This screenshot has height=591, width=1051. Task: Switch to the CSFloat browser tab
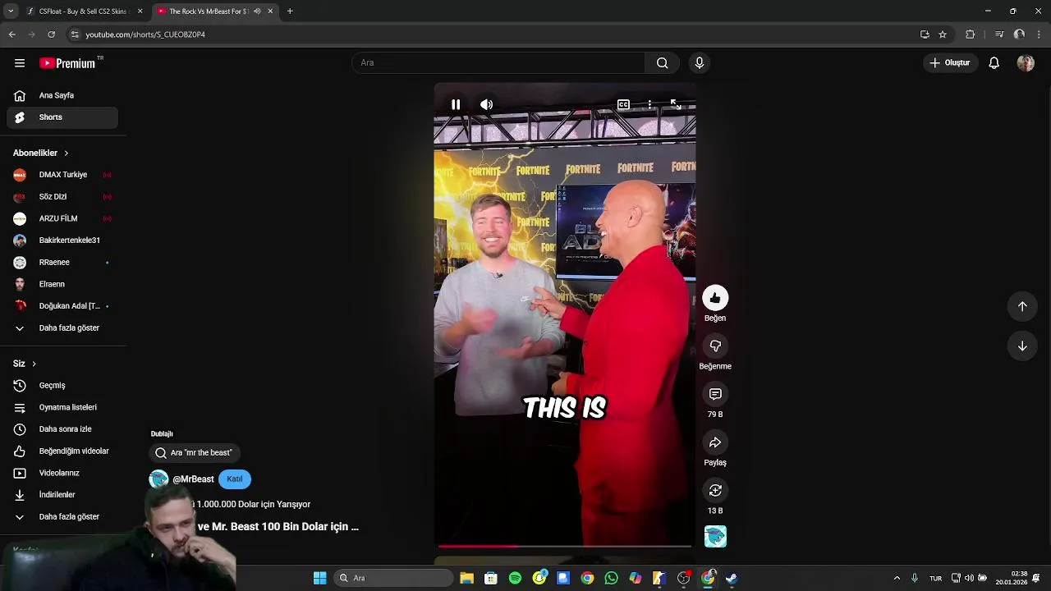coord(85,11)
